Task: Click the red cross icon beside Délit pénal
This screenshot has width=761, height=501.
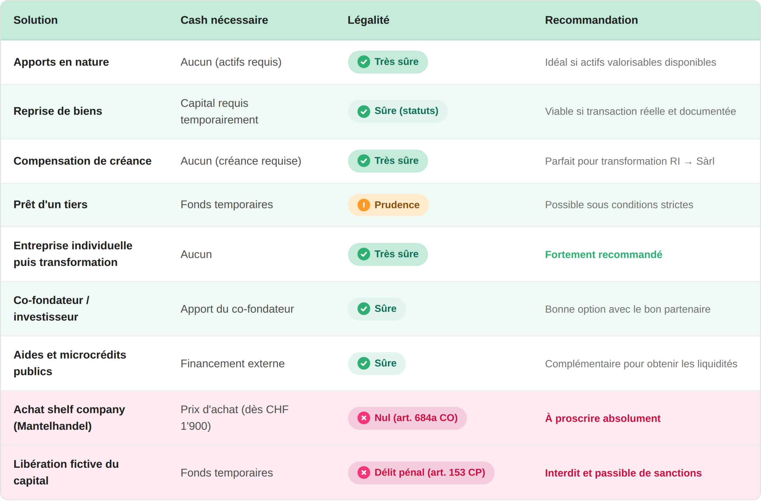Action: [364, 473]
